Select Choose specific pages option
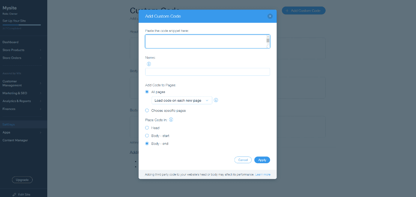This screenshot has width=416, height=197. [x=147, y=111]
